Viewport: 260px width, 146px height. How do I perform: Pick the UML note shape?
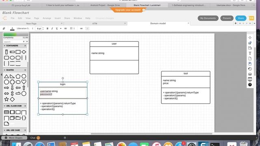point(6,123)
